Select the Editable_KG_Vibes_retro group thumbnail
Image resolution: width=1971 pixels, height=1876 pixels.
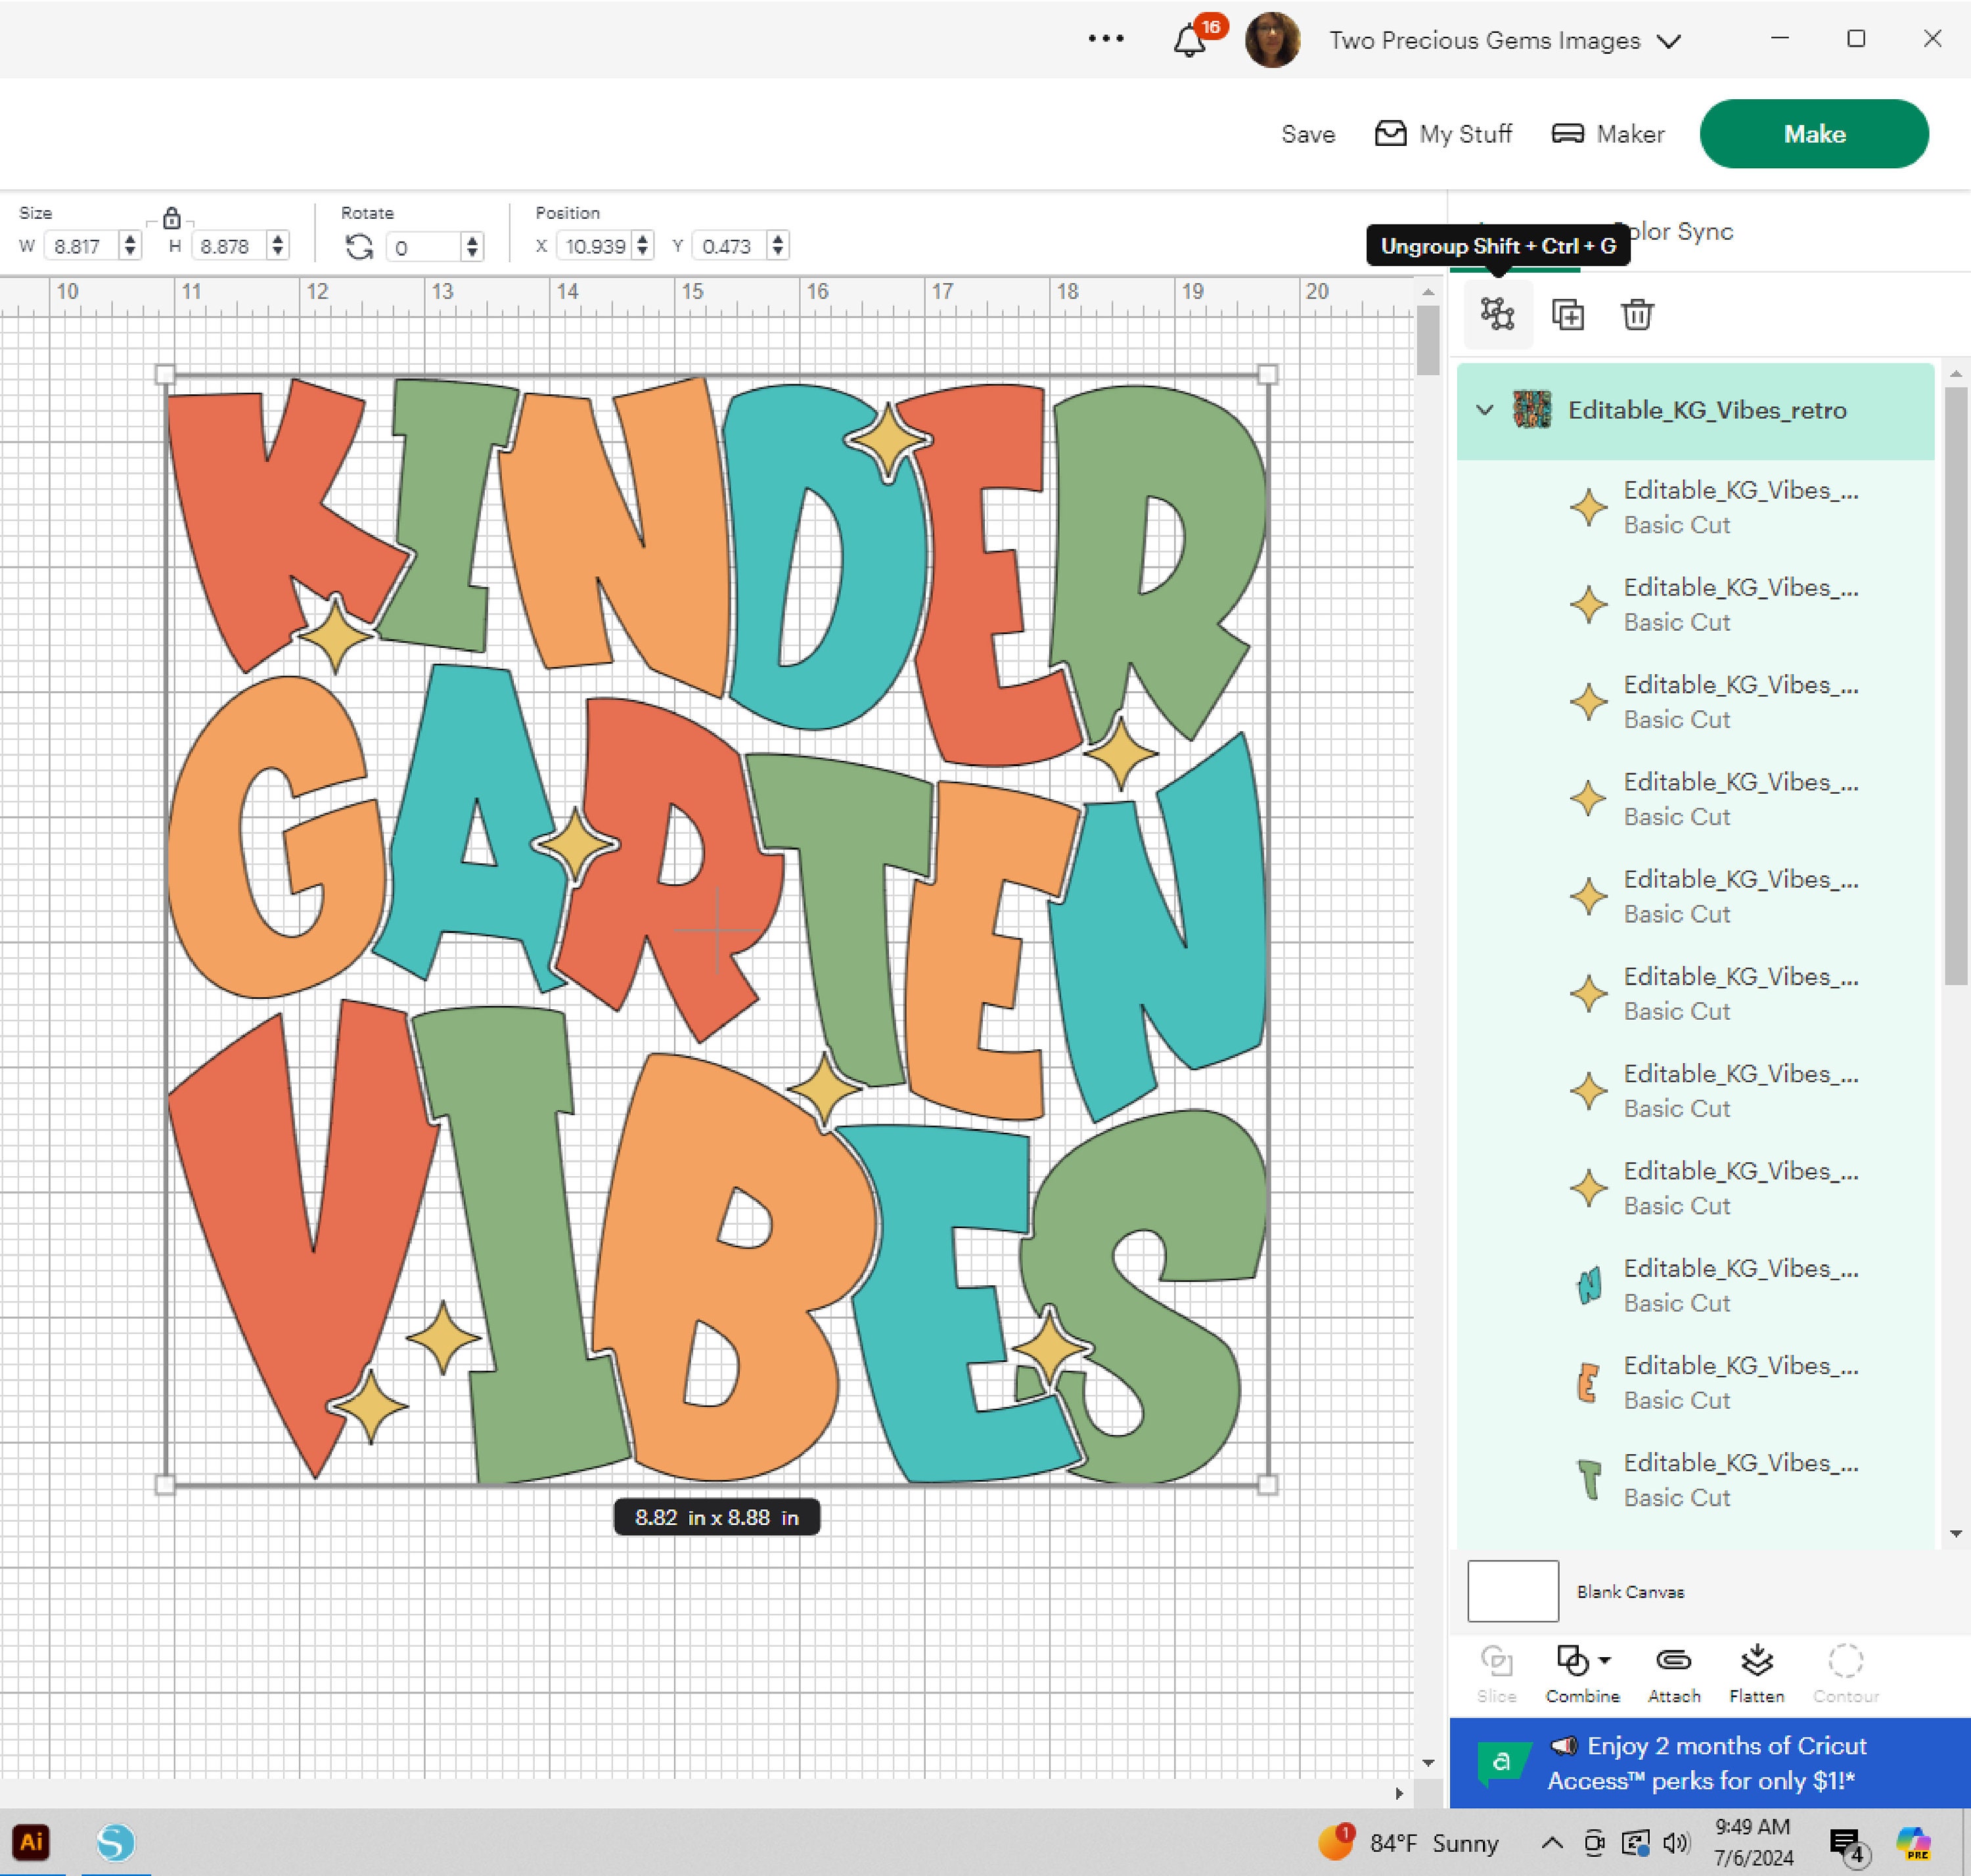[1532, 410]
